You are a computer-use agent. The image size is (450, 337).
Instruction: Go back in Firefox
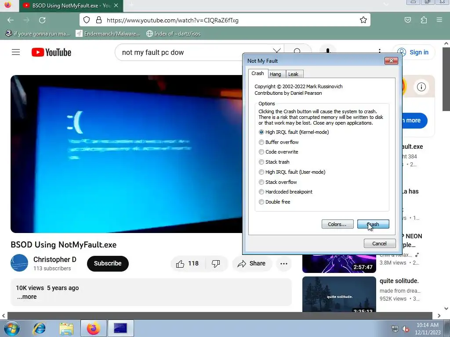[11, 20]
